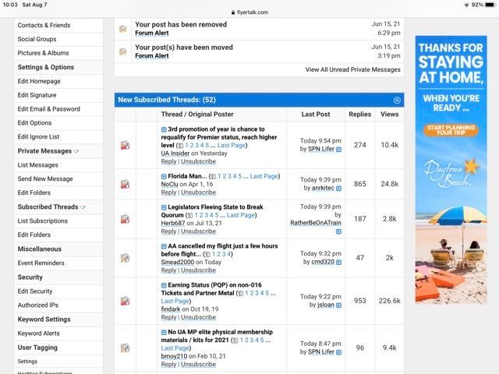This screenshot has width=499, height=374.
Task: Select Keyword Alerts from the sidebar
Action: click(x=38, y=333)
